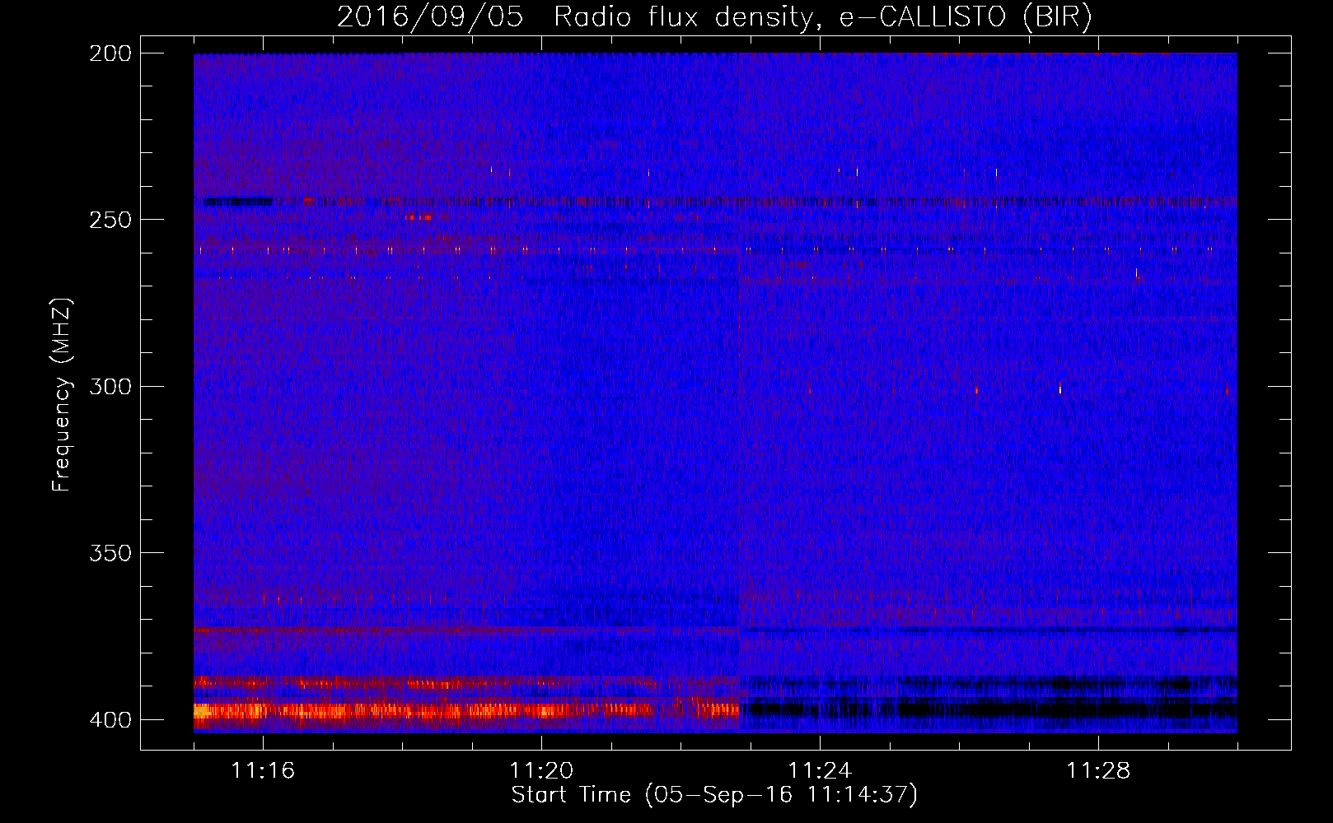The width and height of the screenshot is (1333, 823).
Task: Click the 11:28 time tick label
Action: pos(1098,771)
